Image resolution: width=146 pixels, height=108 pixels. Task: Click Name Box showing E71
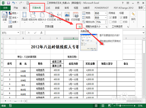pos(9,33)
